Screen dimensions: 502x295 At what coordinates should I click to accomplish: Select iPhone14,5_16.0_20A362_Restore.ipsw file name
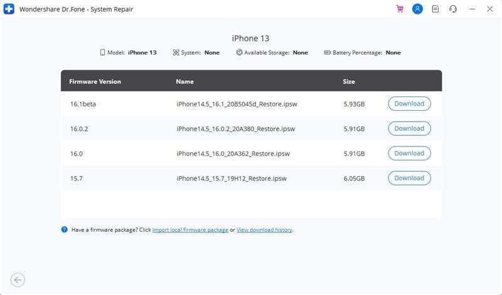[233, 153]
